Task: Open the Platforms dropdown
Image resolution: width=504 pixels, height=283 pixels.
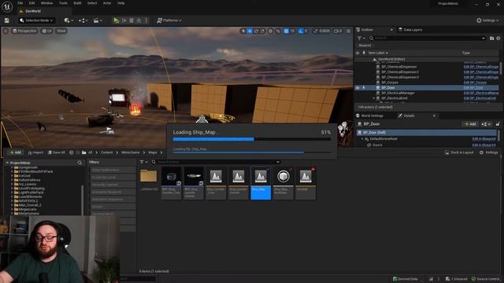Action: pos(169,20)
